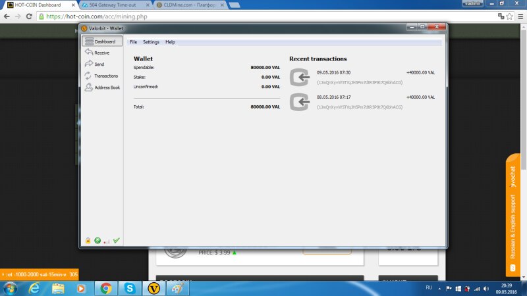Open the Help menu
527x296 pixels.
(x=170, y=42)
